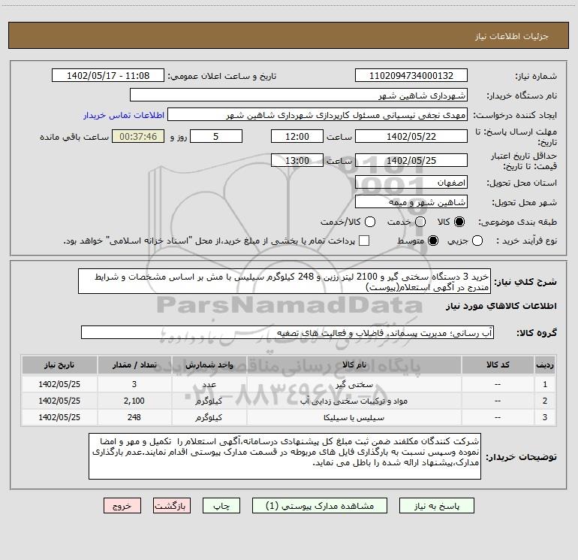Click the quantity cell 3 for سختی گیر
578x560 pixels.
tap(134, 384)
